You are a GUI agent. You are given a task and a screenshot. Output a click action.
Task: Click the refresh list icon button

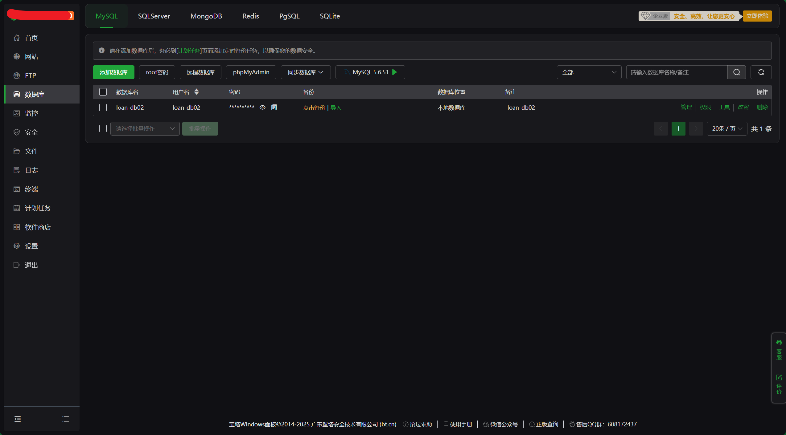tap(761, 72)
